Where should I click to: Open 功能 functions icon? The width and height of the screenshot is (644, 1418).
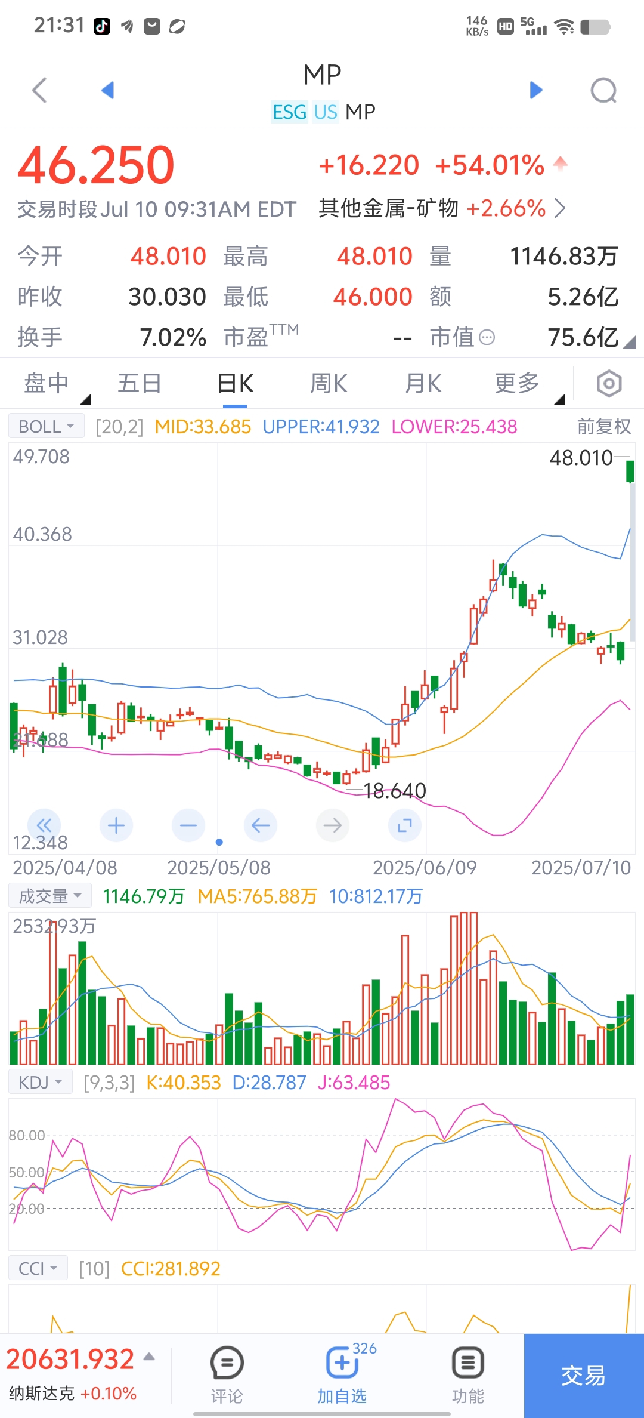468,1362
